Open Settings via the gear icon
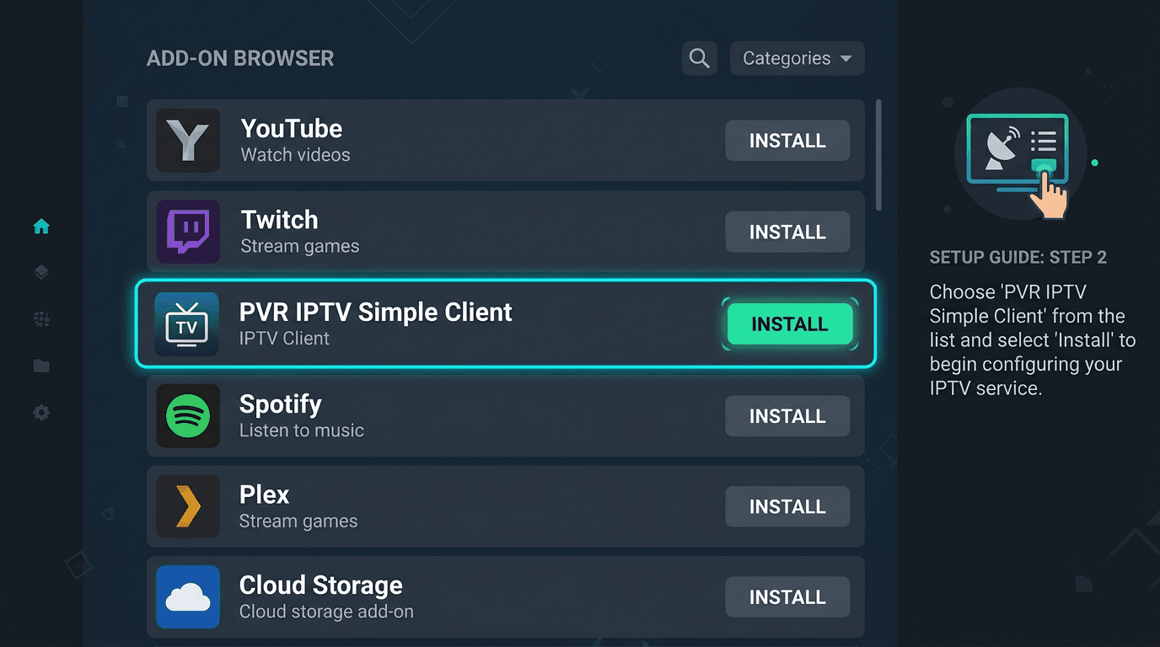Screen dimensions: 1160x647 coord(40,412)
